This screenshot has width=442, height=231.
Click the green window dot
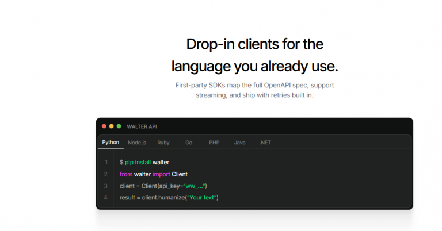pyautogui.click(x=119, y=126)
